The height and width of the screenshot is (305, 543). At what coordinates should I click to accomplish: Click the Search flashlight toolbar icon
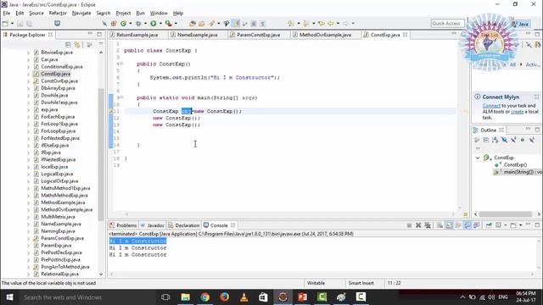(211, 24)
